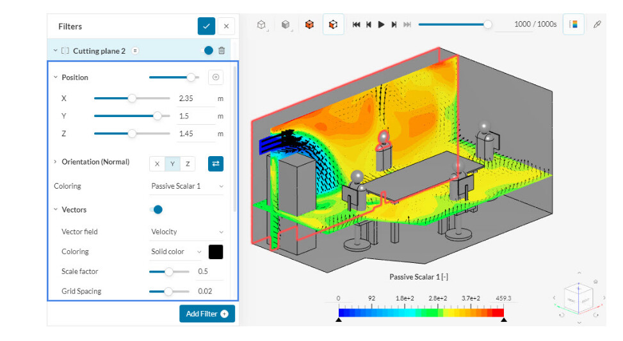
Task: Rotate view left with orientation cube arrow
Action: [x=554, y=297]
